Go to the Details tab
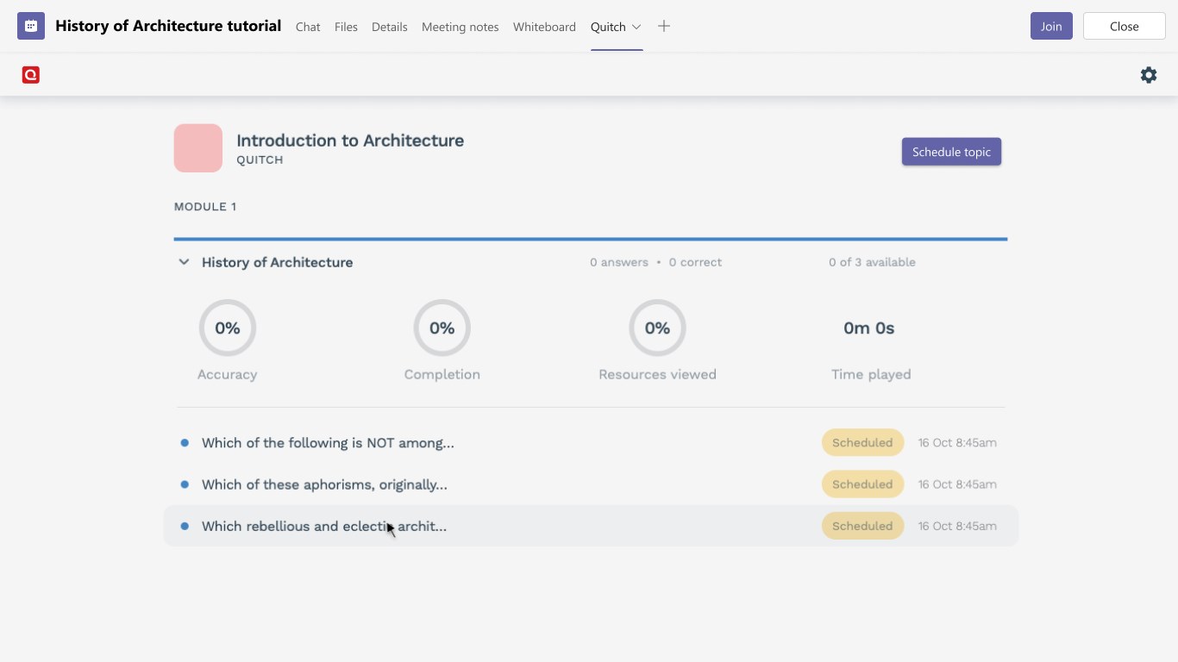This screenshot has width=1178, height=662. click(x=389, y=27)
